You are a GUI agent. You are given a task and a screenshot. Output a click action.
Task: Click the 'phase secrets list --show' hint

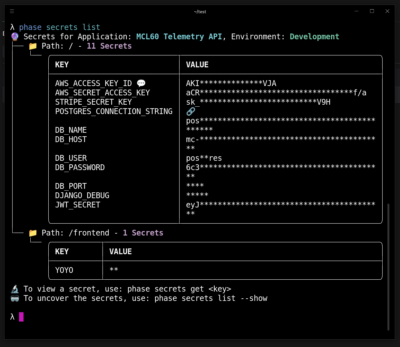pyautogui.click(x=211, y=298)
